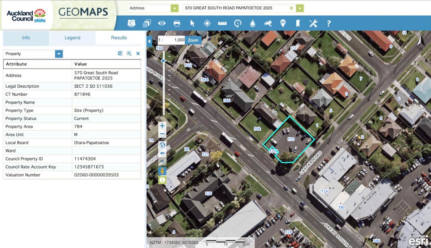Open the wrench and screwdriver tools icon
This screenshot has height=248, width=431.
[313, 23]
